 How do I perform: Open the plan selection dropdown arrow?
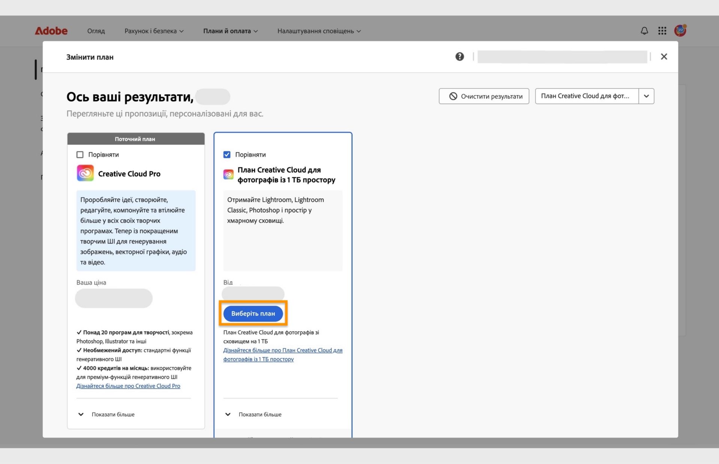646,96
